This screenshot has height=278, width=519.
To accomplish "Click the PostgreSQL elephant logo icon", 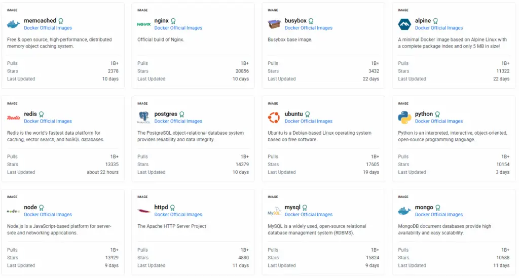I will 143,117.
